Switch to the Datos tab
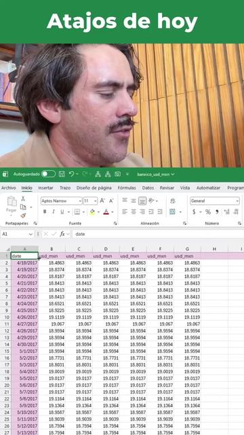 [x=148, y=188]
